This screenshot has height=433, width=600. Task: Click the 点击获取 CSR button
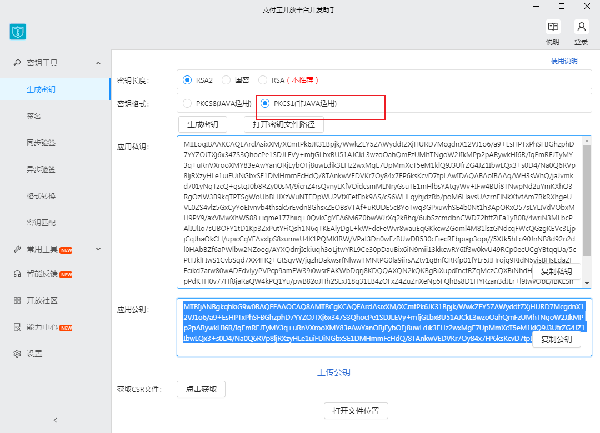(x=201, y=389)
